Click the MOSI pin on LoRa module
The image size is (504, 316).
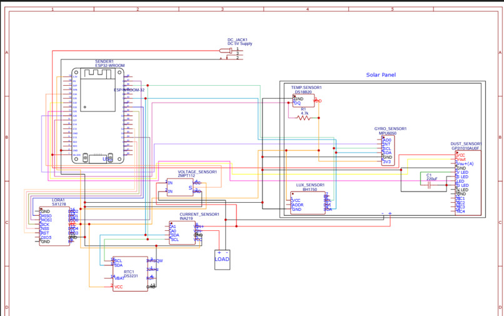[x=46, y=220]
